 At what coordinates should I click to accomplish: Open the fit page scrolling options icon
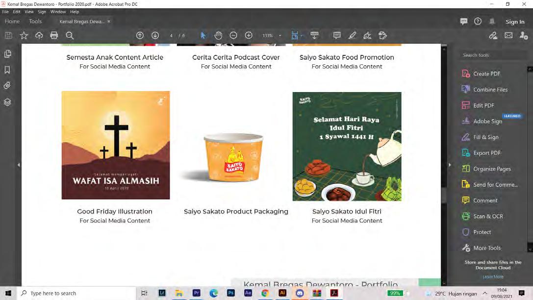click(295, 35)
